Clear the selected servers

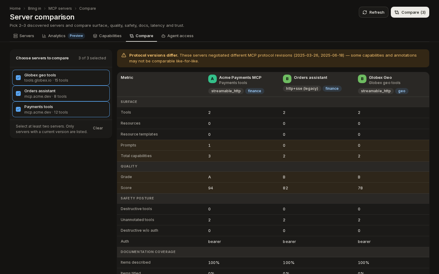[98, 128]
